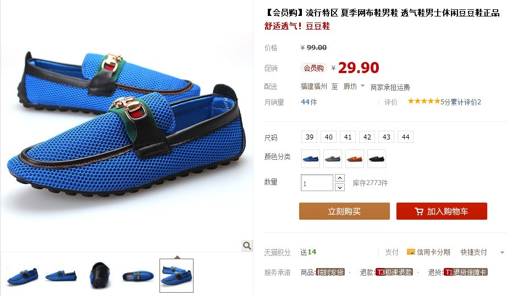Choose the grey shoe color swatch
Screen dimensions: 507x296
pos(333,159)
